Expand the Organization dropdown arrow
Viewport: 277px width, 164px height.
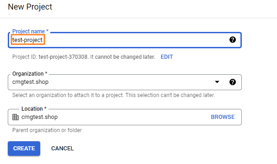(217, 82)
